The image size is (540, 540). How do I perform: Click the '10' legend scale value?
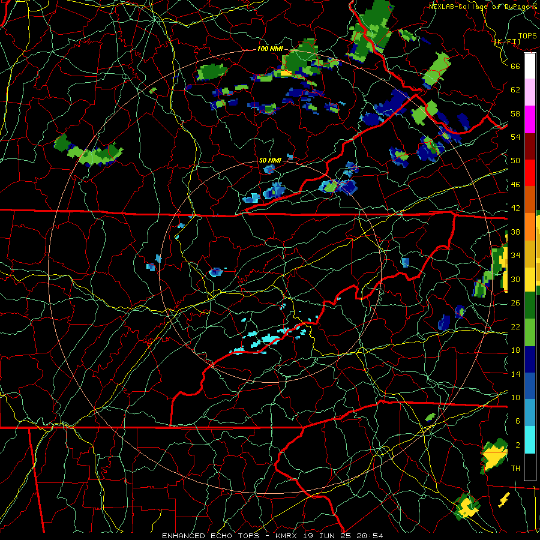pos(515,398)
